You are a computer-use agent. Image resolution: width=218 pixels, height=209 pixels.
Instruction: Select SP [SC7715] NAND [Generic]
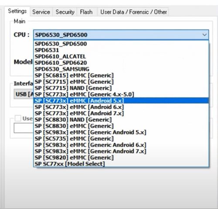coord(121,88)
